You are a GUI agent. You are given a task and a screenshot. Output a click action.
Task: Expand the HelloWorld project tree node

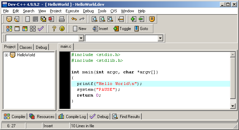coord(6,55)
